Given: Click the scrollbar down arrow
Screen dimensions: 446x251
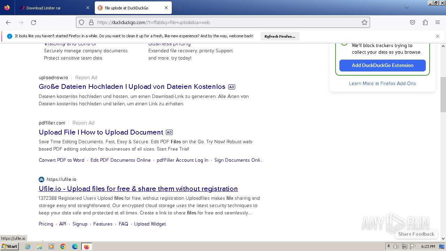Looking at the screenshot, I should (x=443, y=238).
